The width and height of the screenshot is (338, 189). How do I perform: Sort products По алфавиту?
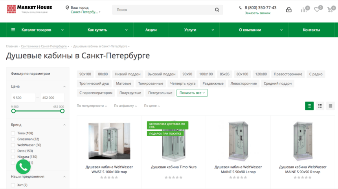125,106
